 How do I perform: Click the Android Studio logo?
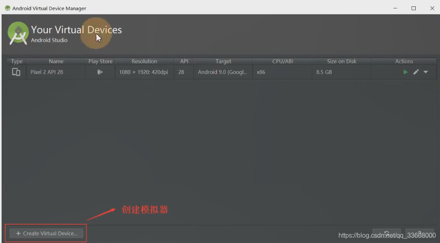18,33
